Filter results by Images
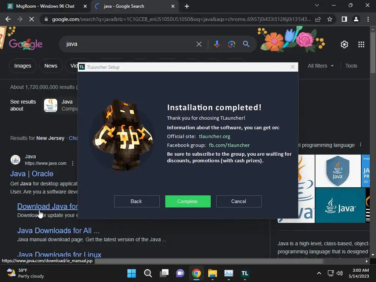 click(x=22, y=66)
